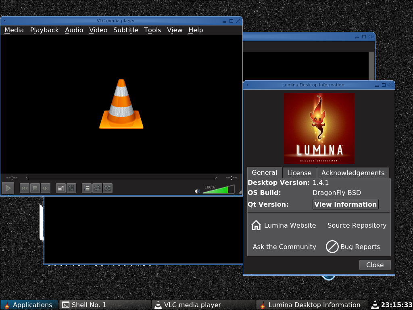The height and width of the screenshot is (310, 413).
Task: Open the Tools menu
Action: pyautogui.click(x=152, y=30)
